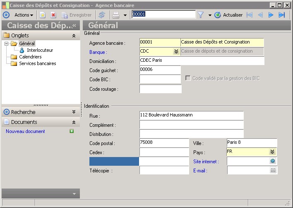Click the Nouveau document link
The width and height of the screenshot is (293, 208).
[x=25, y=131]
